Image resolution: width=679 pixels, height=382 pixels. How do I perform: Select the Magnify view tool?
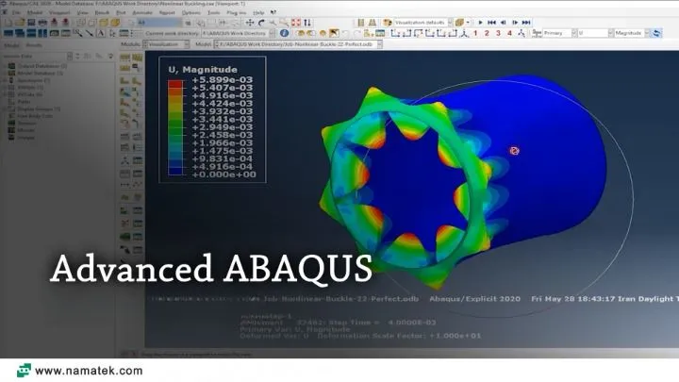pos(273,23)
